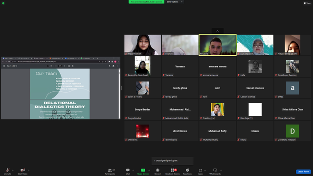Click the Leave Room button
Image resolution: width=313 pixels, height=176 pixels.
(303, 172)
